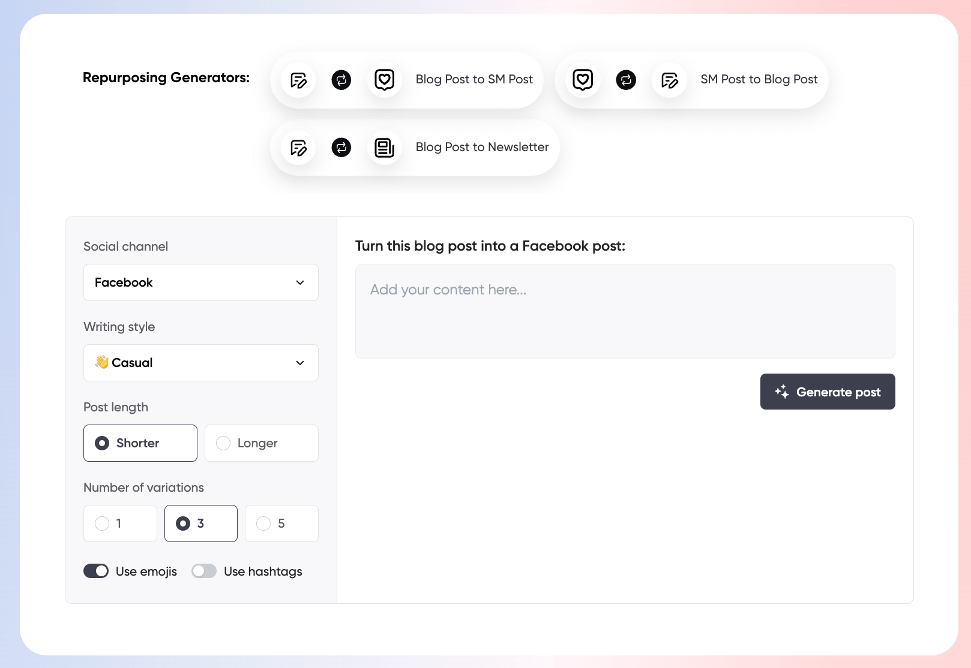Screen dimensions: 971x668
Task: Enable the Use hashtags toggle
Action: pyautogui.click(x=204, y=571)
